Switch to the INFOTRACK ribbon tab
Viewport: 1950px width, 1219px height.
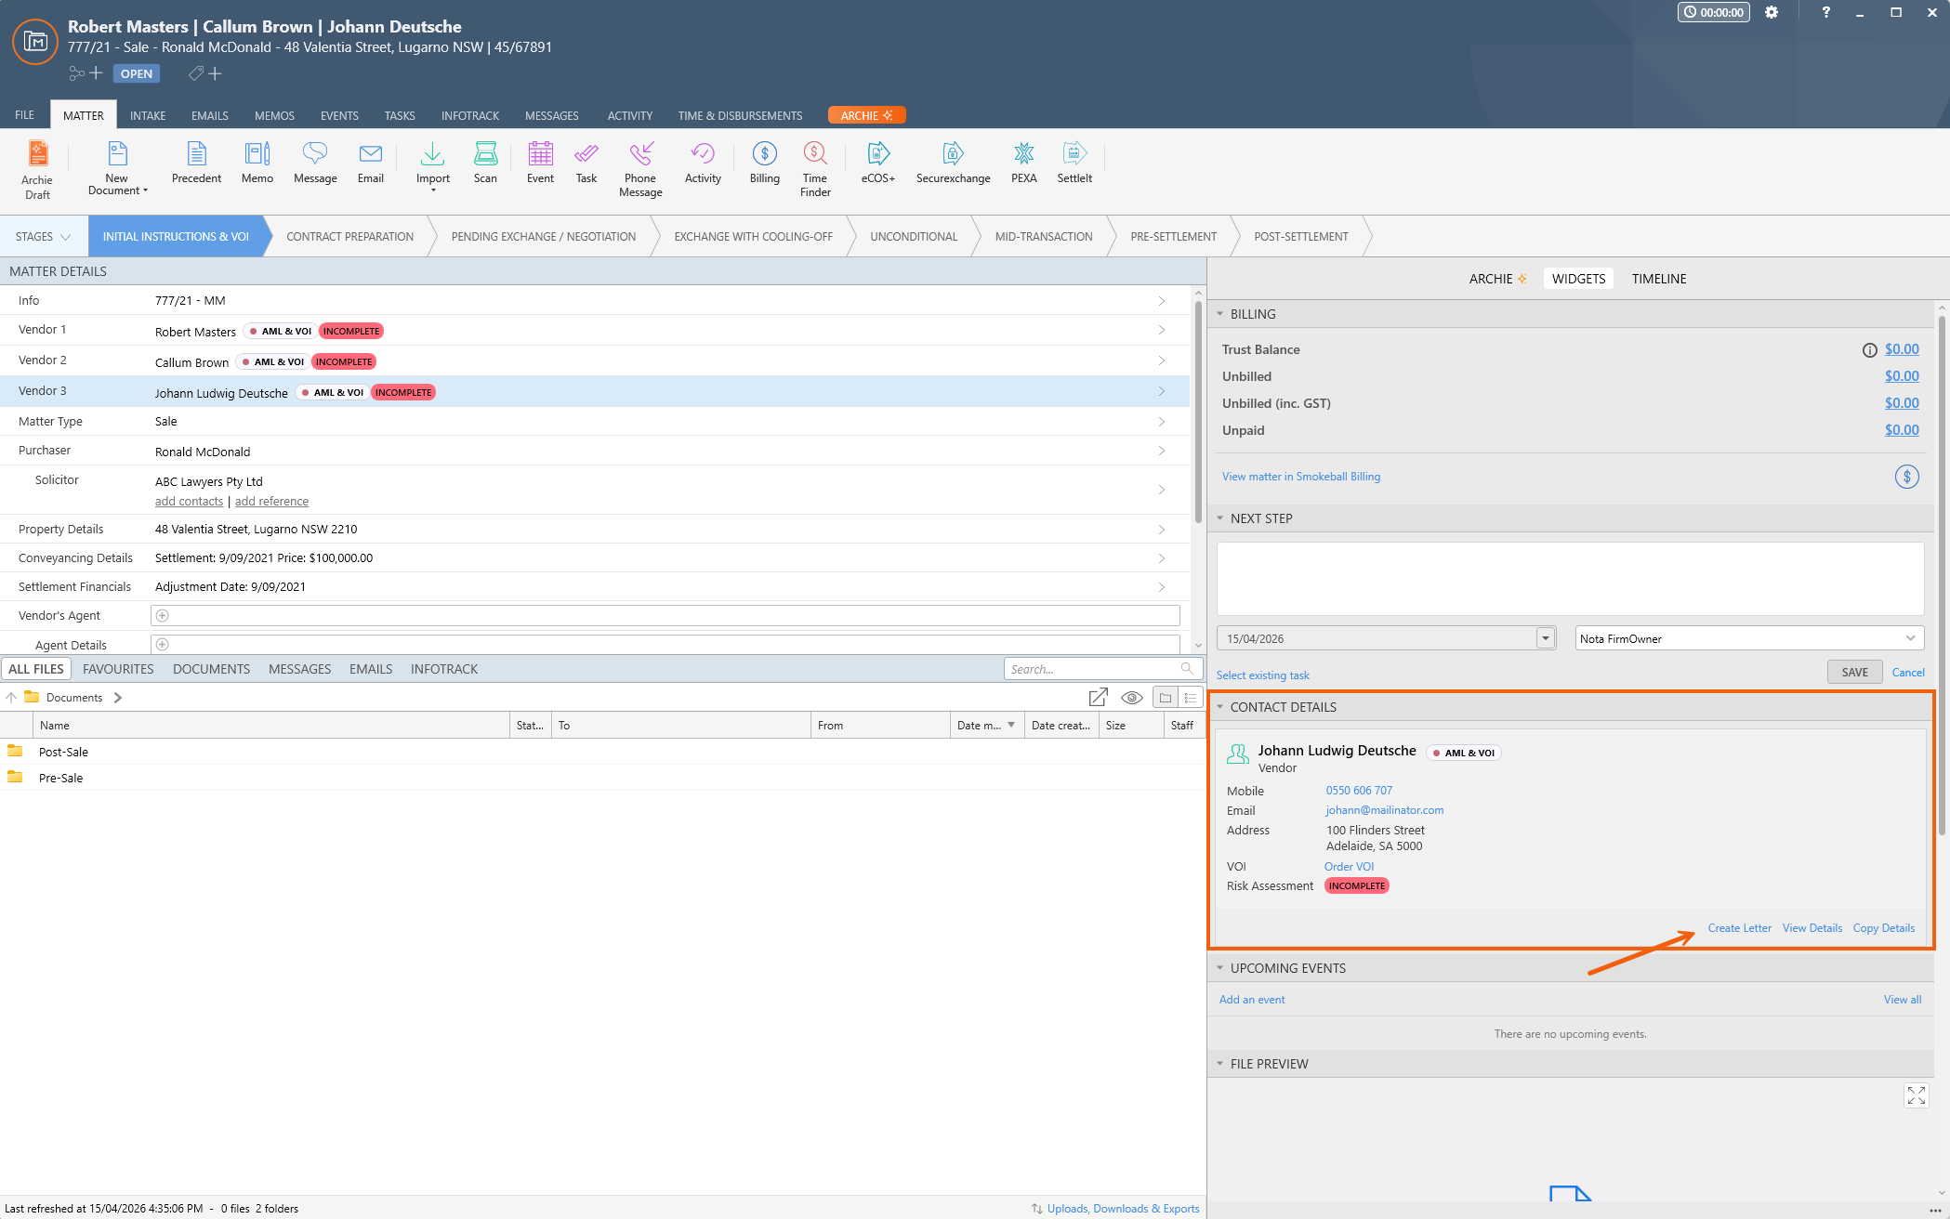pyautogui.click(x=469, y=116)
